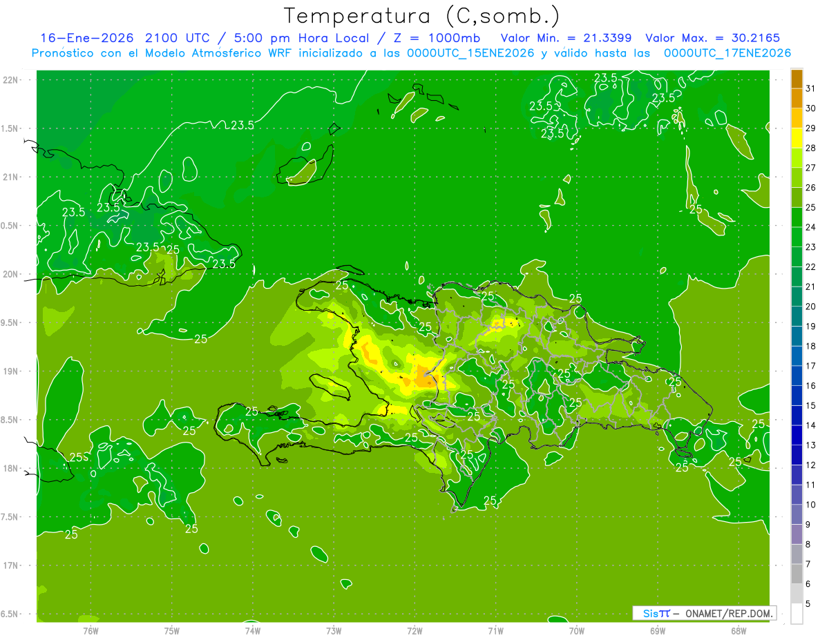Click the colorbar swatch between 20 and 21
829x640 pixels.
coord(797,297)
